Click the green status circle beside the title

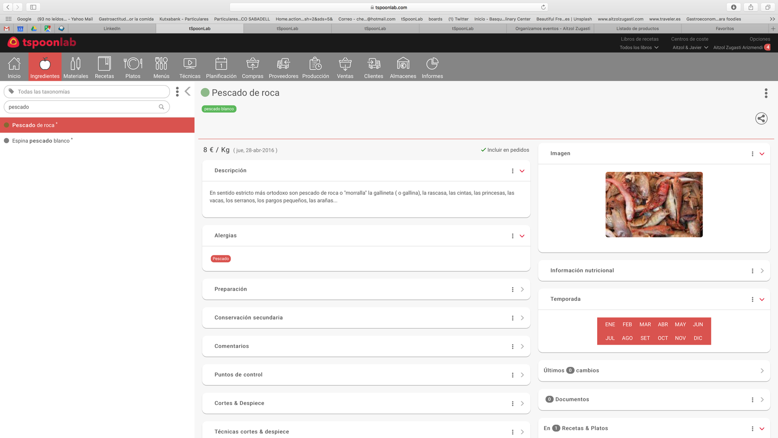(205, 92)
